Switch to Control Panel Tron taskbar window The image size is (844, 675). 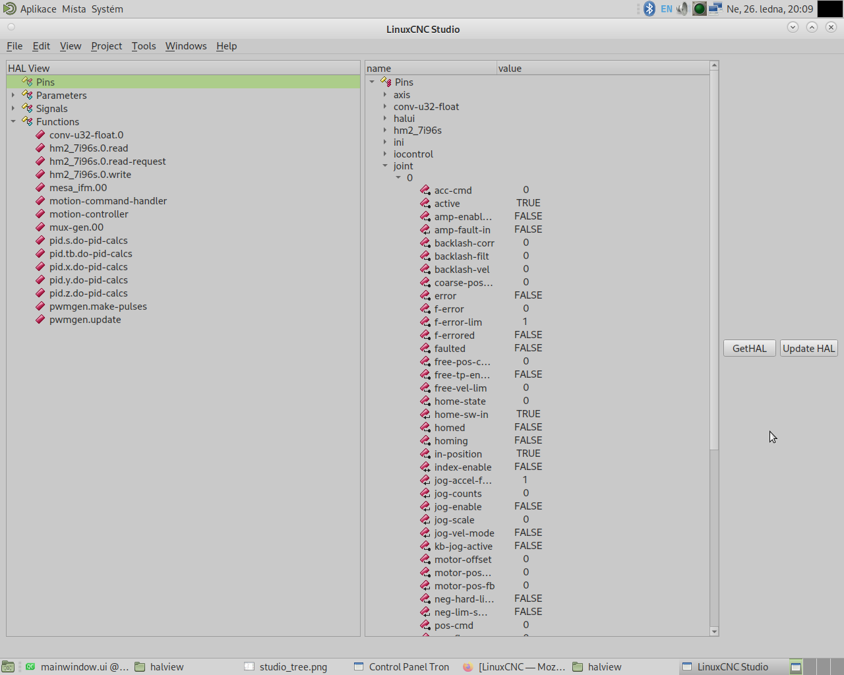pyautogui.click(x=402, y=666)
